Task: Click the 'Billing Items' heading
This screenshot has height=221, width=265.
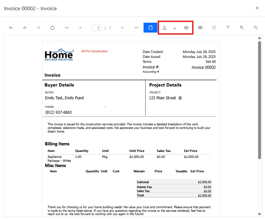Action: click(x=57, y=144)
